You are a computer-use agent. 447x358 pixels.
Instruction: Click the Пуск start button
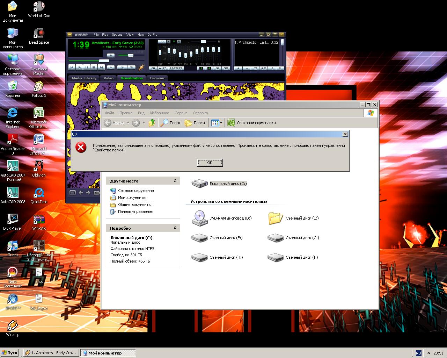[9, 353]
